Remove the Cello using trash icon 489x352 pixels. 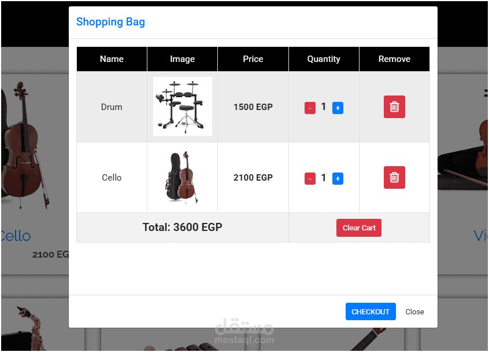coord(394,178)
